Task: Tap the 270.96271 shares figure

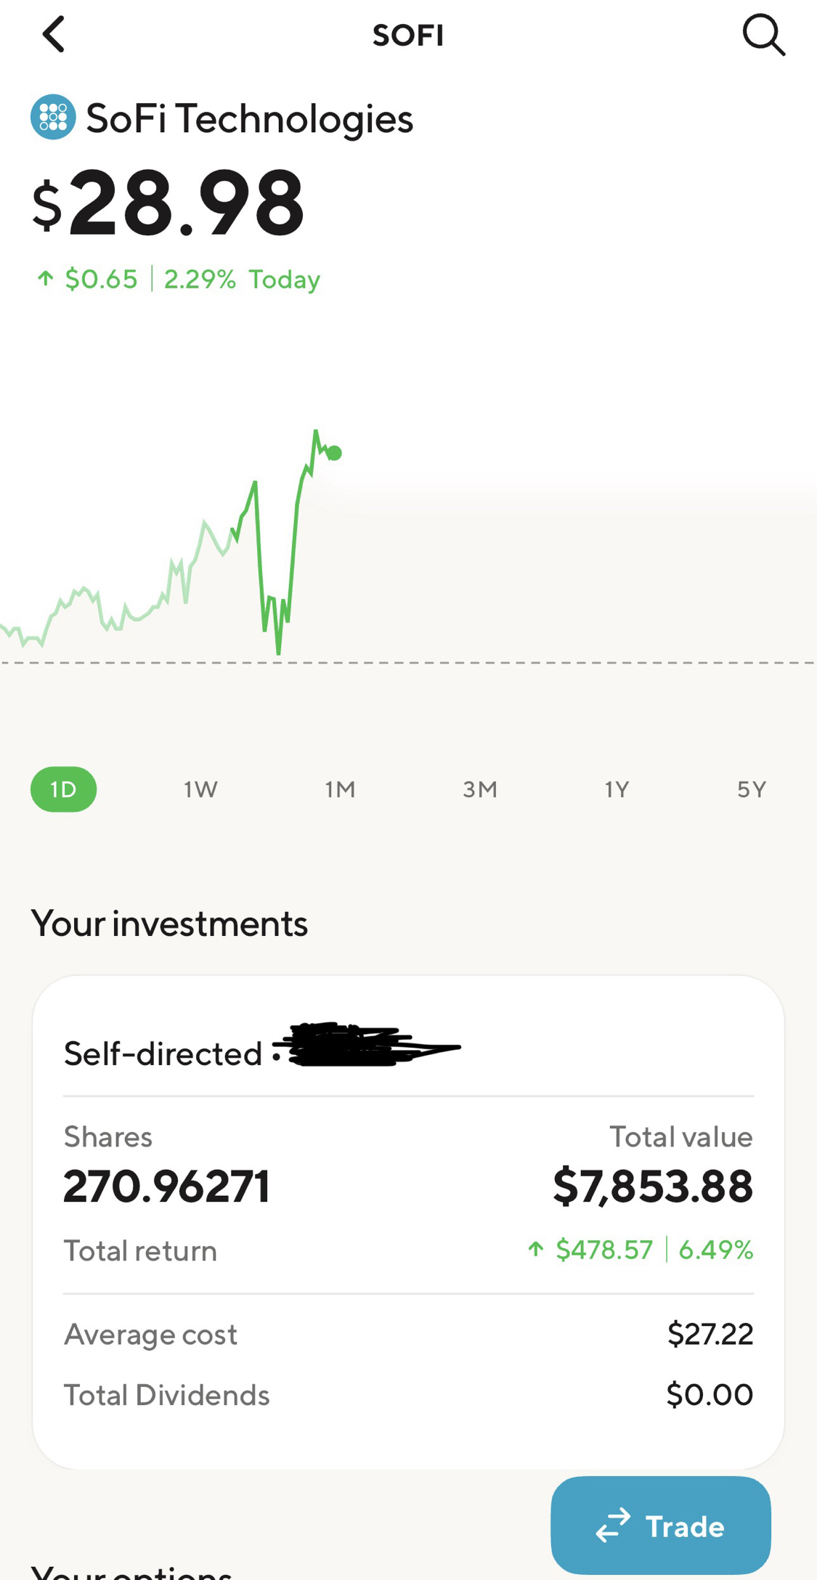Action: click(166, 1186)
